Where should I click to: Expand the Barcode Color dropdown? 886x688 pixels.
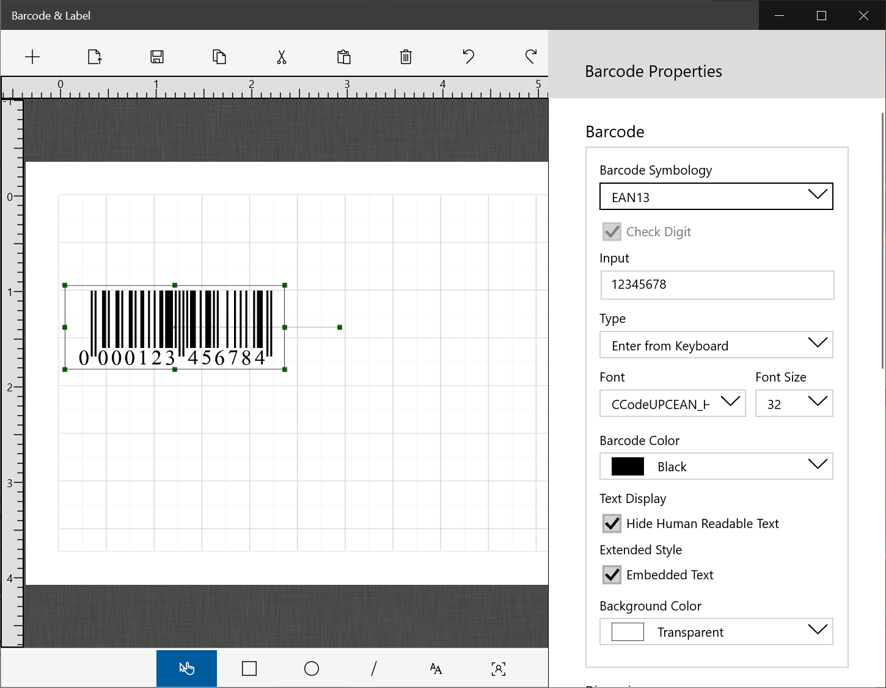coord(716,466)
